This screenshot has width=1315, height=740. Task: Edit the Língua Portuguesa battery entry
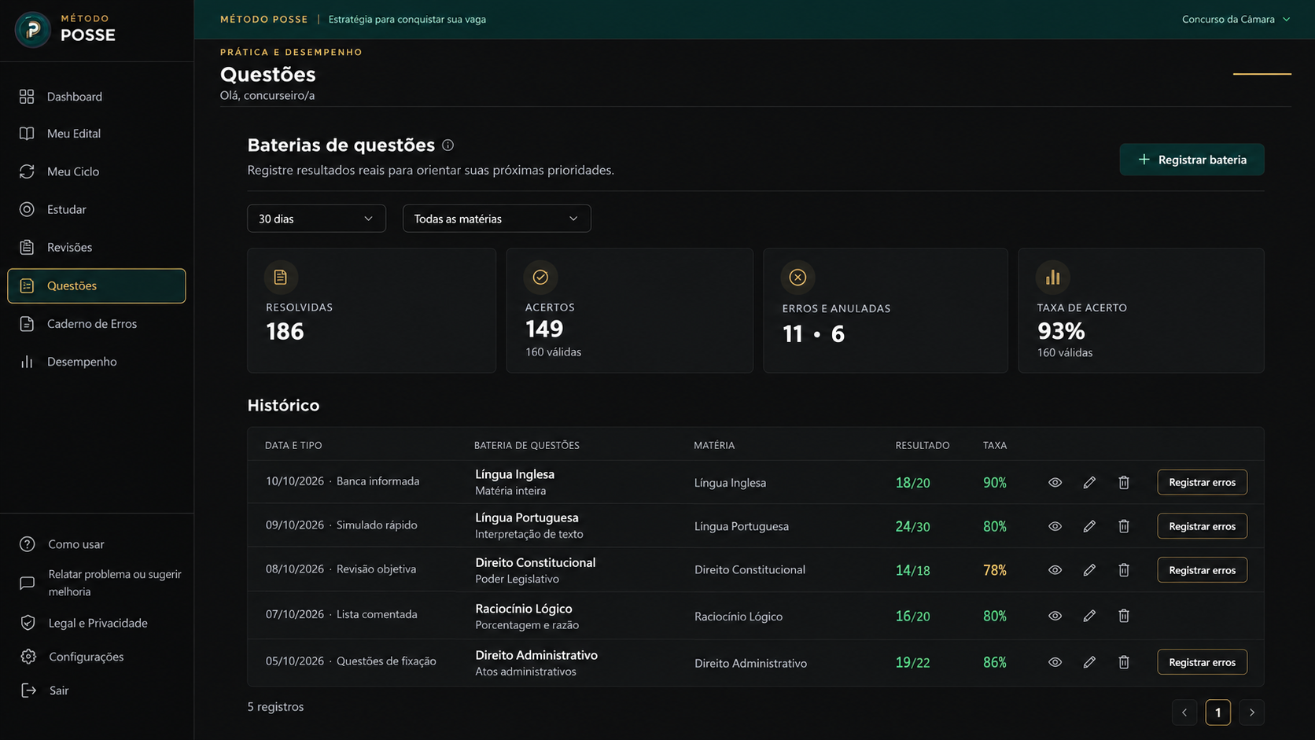pyautogui.click(x=1089, y=526)
